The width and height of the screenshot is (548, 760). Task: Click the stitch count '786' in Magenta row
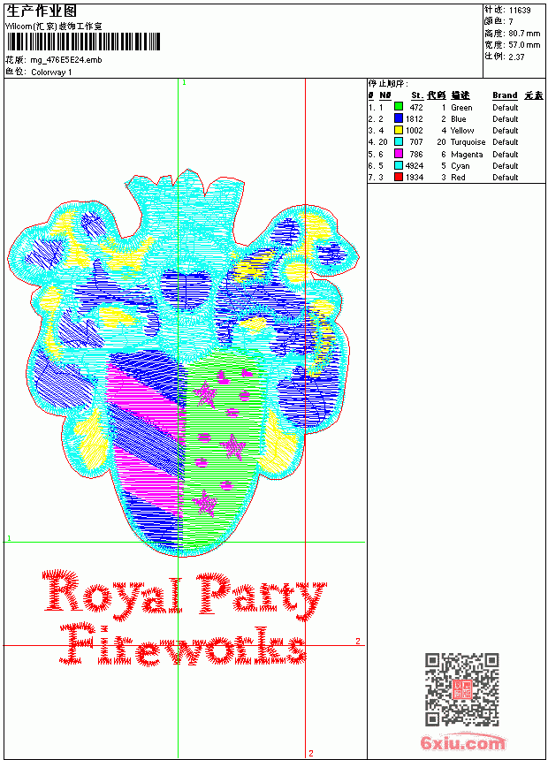pos(416,154)
